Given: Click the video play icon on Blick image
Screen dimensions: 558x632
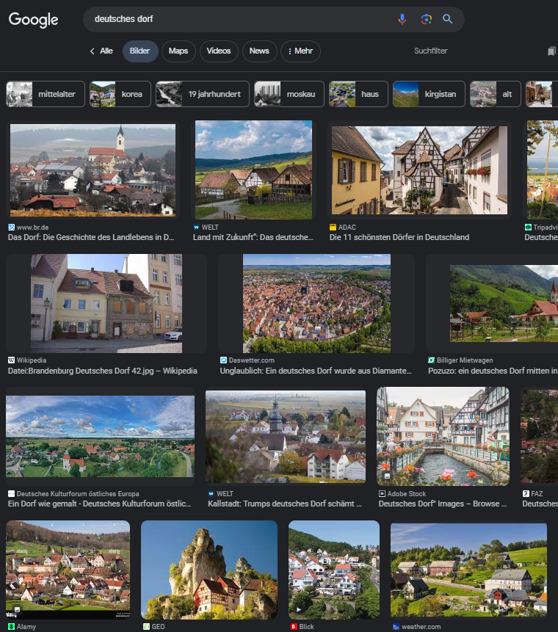Looking at the screenshot, I should click(299, 609).
